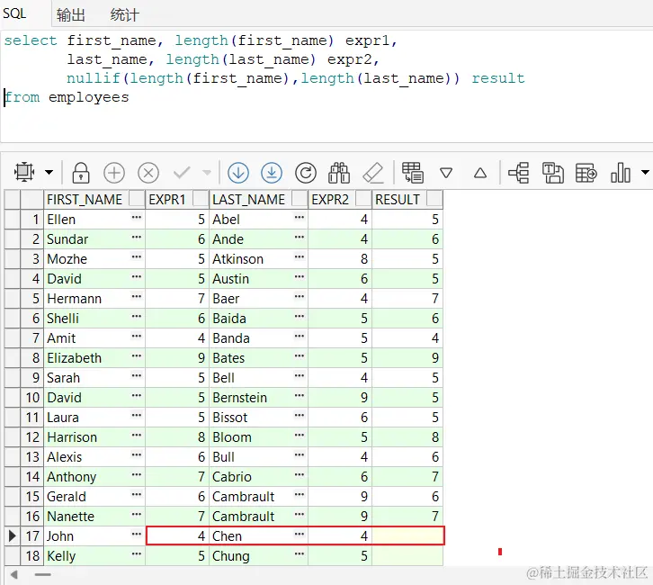Screen dimensions: 653x585
Task: Refresh the query results
Action: (306, 173)
